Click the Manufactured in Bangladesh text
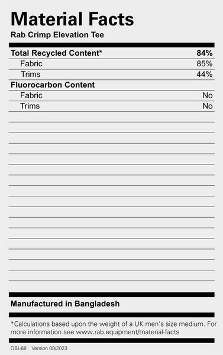Screen dimensions: 223x355 (x=65, y=304)
